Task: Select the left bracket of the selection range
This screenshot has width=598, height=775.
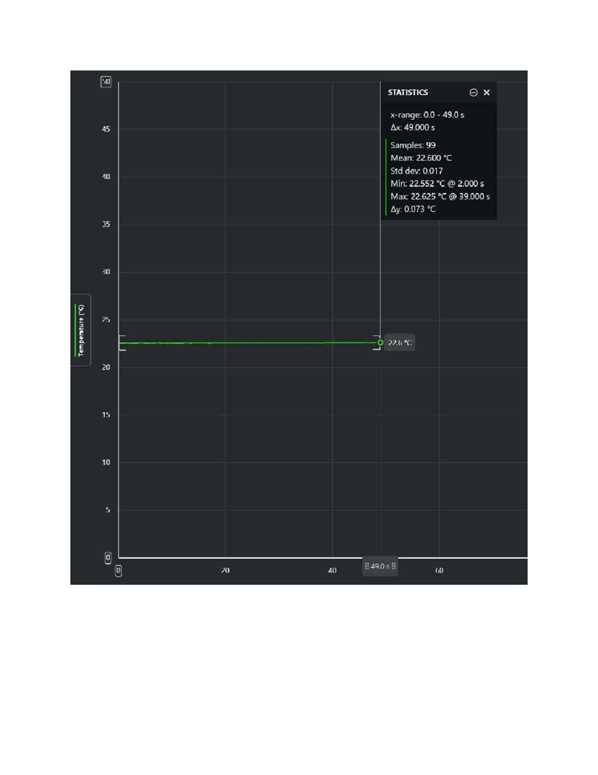Action: (x=121, y=343)
